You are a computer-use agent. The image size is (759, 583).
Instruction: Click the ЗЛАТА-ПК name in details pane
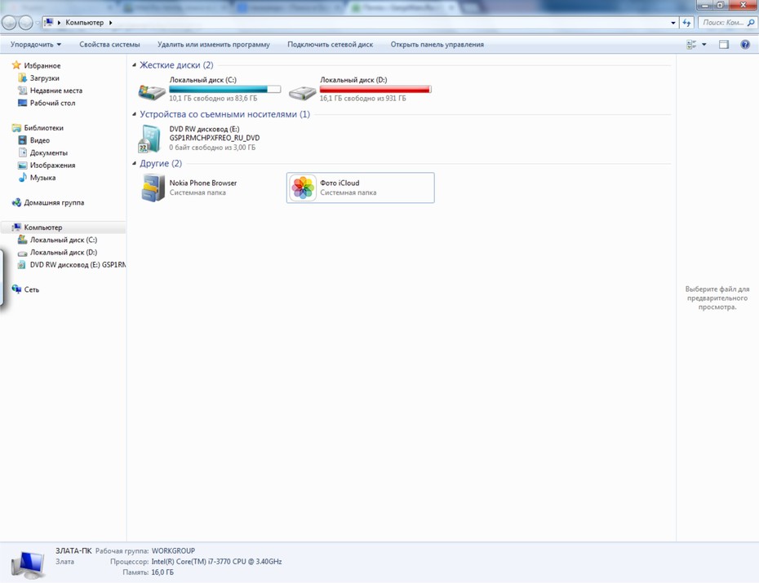[x=73, y=550]
